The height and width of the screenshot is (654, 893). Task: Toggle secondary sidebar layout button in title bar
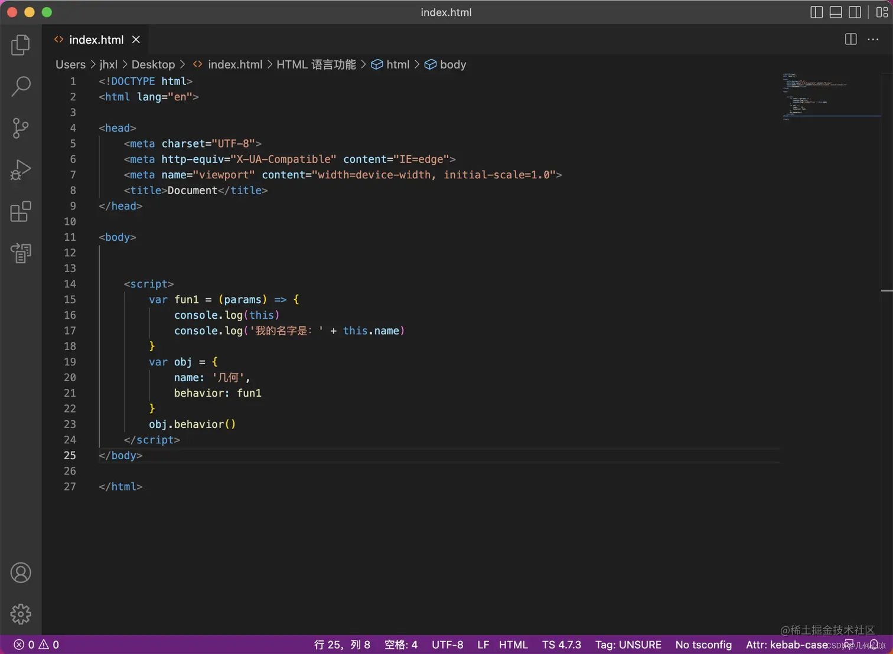click(855, 12)
